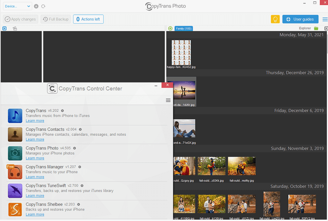Click Learn more under CopyTrans music
The image size is (328, 221).
pyautogui.click(x=35, y=121)
